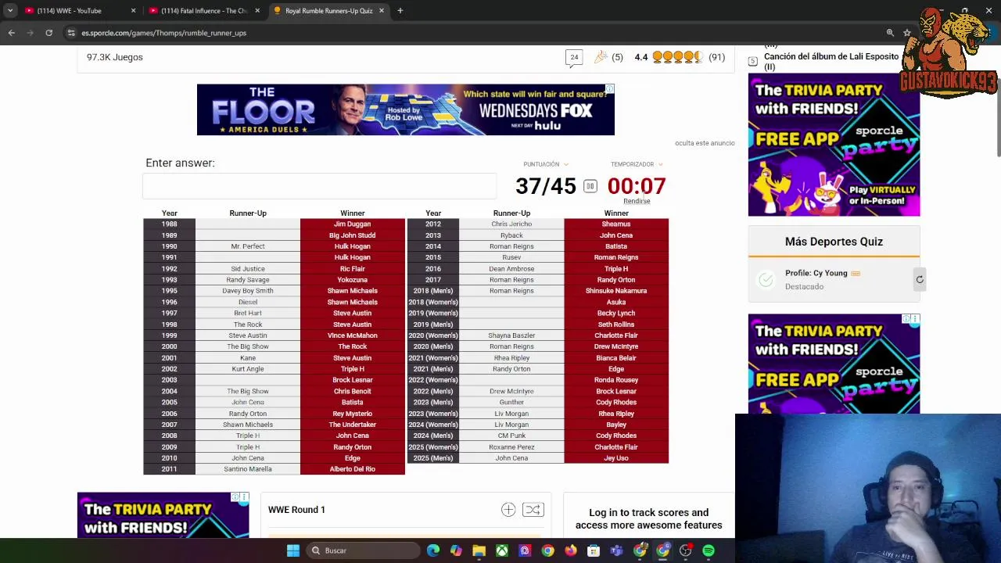
Task: Click the 'Roxanne Perez' runner-up cell
Action: click(511, 447)
